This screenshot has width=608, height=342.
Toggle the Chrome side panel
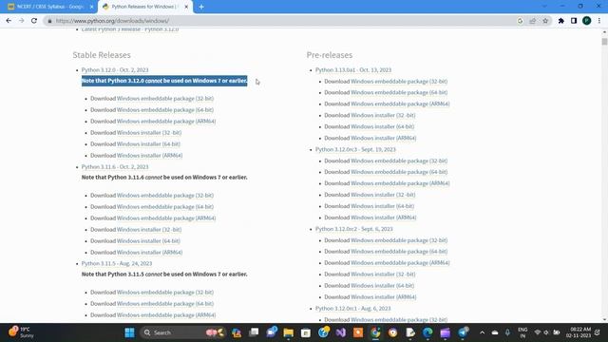click(574, 21)
